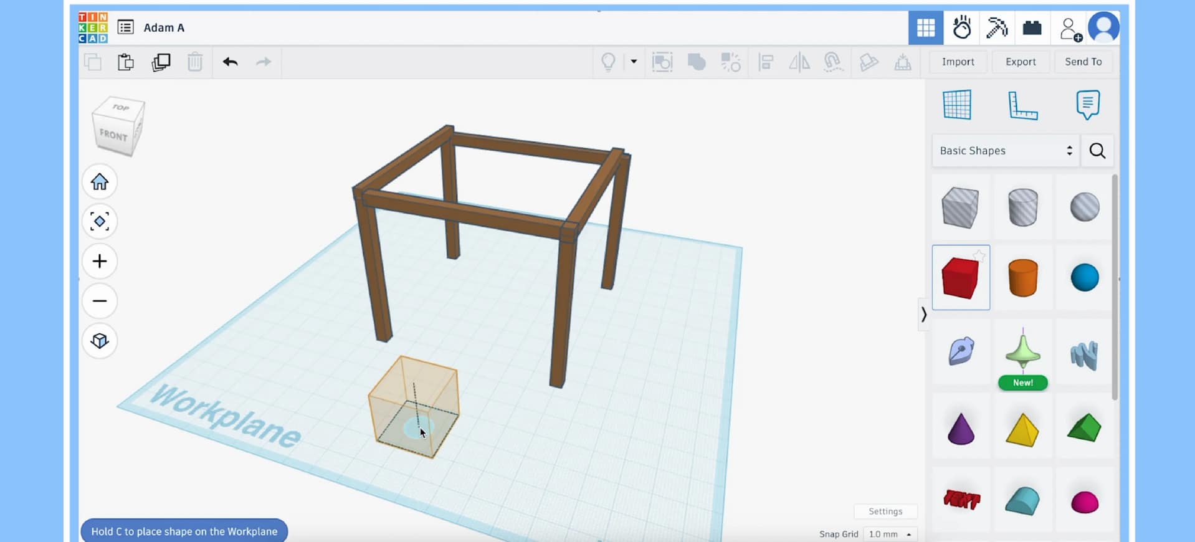Select the Scribble shape

click(x=960, y=351)
